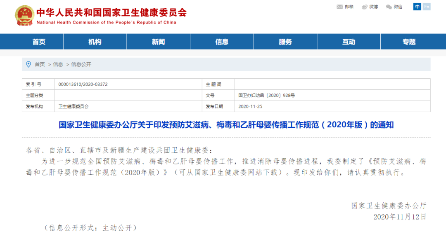The width and height of the screenshot is (446, 234).
Task: Open the 新闻 navigation menu
Action: click(x=158, y=42)
